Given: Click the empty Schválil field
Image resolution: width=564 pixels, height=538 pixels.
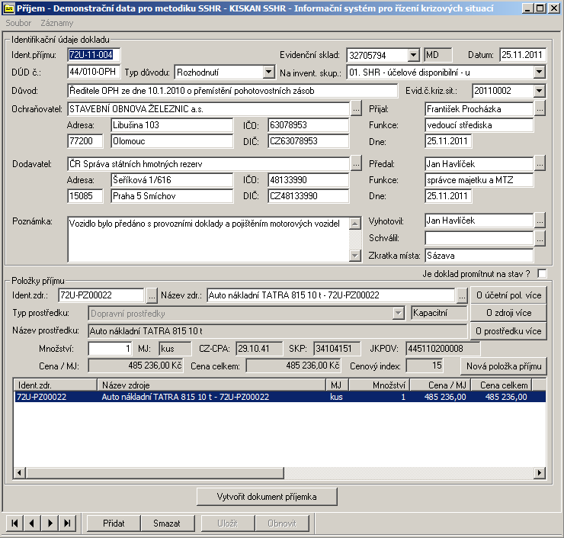Looking at the screenshot, I should (479, 238).
